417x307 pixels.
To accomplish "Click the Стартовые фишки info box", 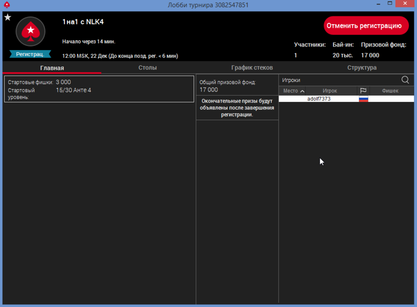I will click(x=99, y=89).
